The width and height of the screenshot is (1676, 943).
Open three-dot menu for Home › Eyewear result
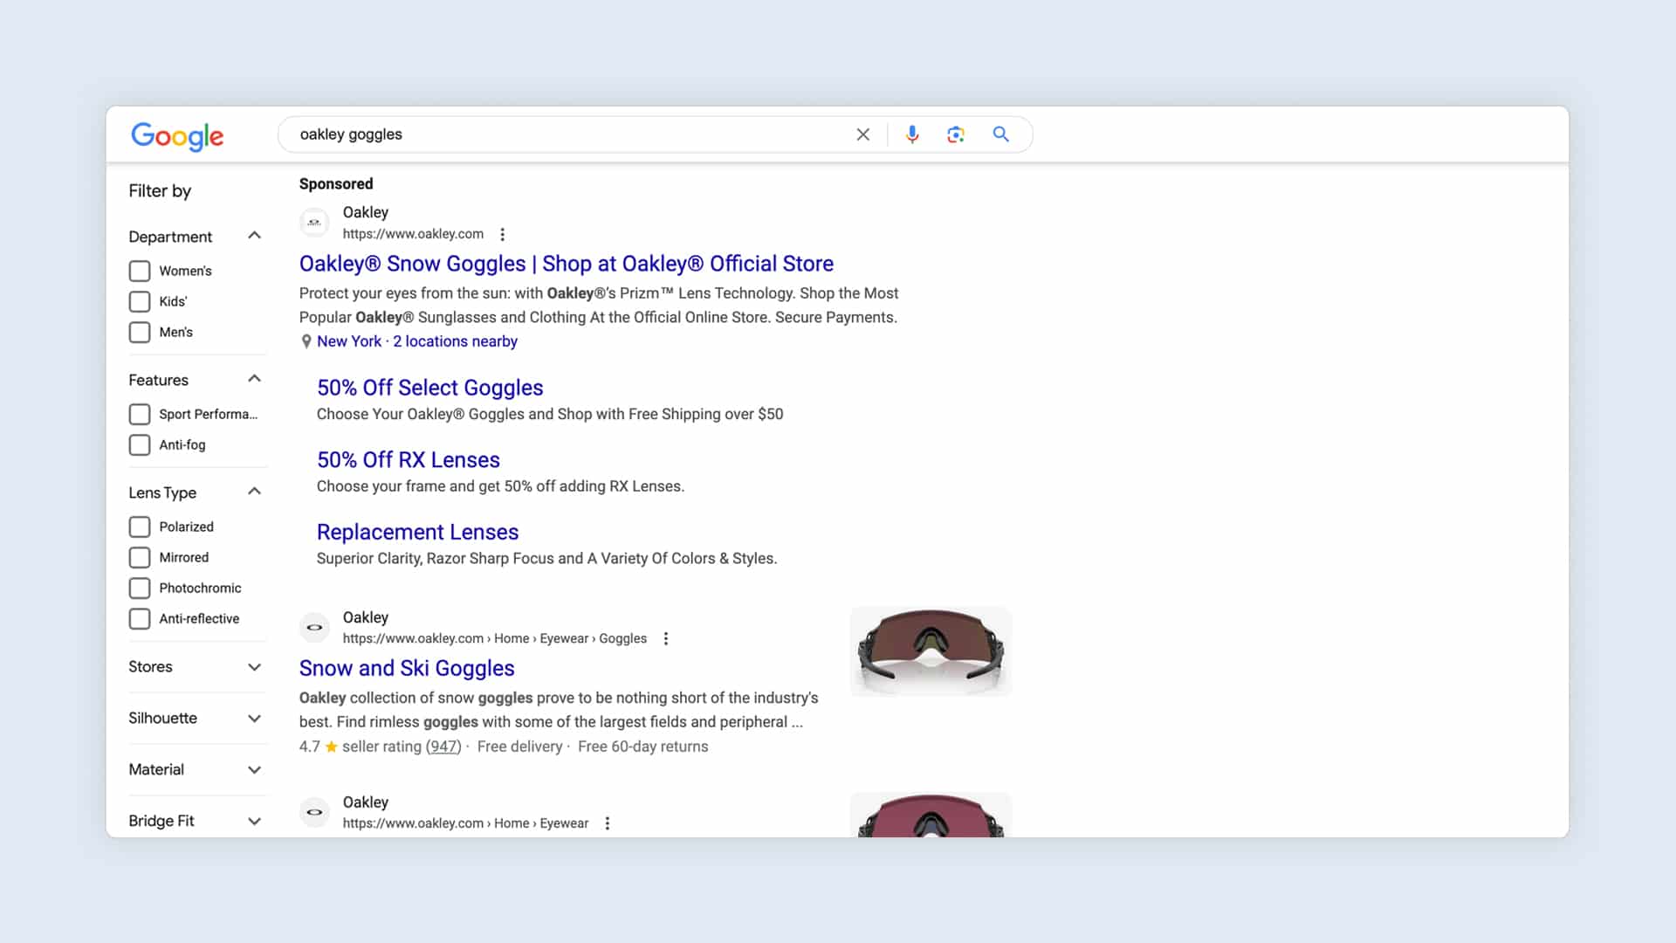pos(608,823)
